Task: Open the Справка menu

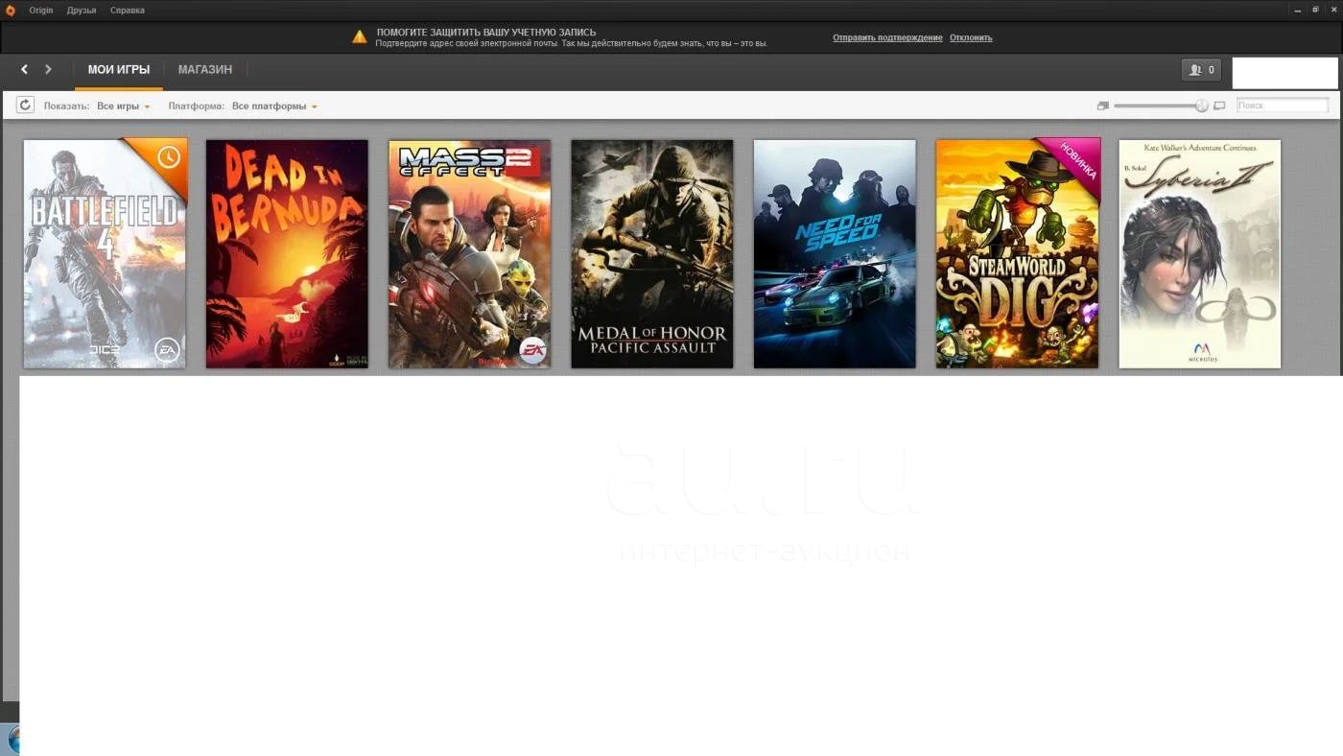Action: 127,11
